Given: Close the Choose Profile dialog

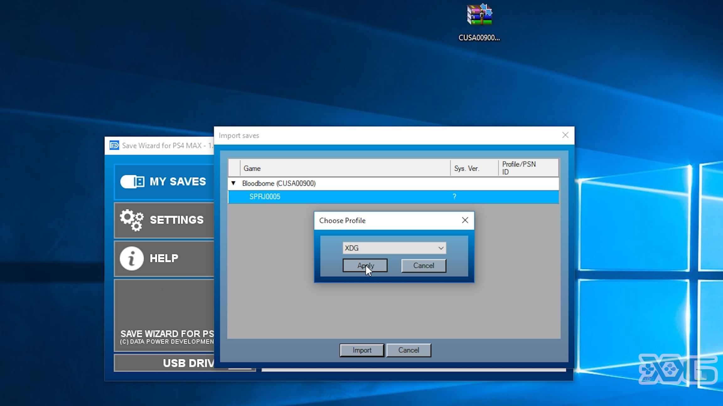Looking at the screenshot, I should point(465,220).
